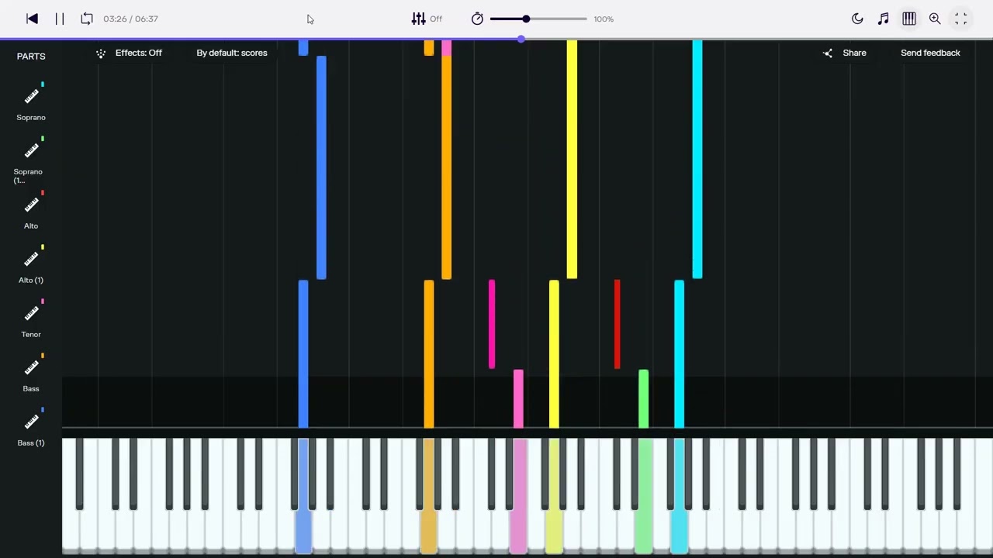Pause the playback

60,19
